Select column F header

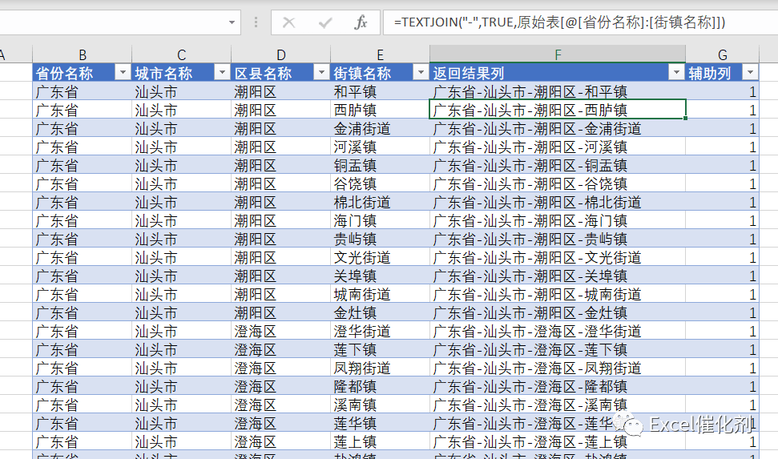[558, 54]
